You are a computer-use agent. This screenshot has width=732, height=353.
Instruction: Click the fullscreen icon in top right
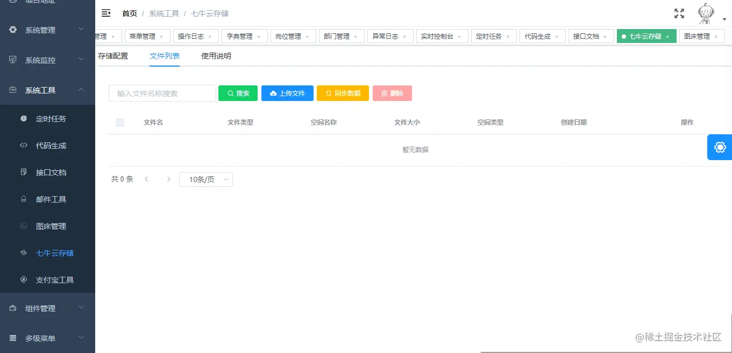[679, 13]
